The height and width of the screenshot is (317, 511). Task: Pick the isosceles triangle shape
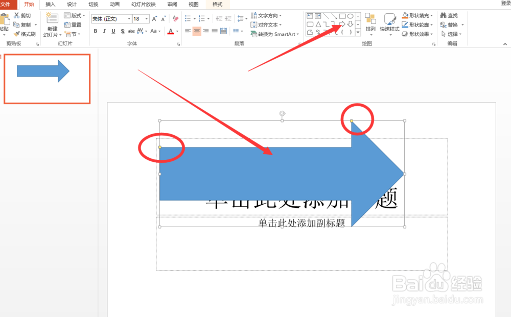point(318,24)
